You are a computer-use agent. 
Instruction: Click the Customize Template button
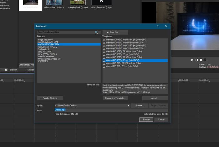coord(115,98)
